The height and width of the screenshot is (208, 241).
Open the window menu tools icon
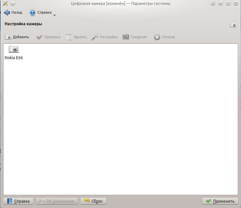click(x=5, y=3)
